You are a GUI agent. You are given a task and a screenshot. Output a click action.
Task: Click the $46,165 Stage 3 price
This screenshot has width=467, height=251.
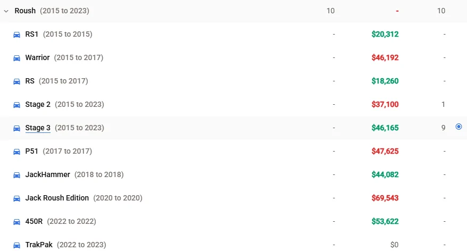[x=385, y=128]
